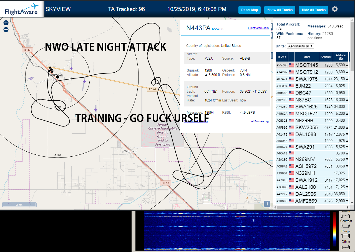The image size is (355, 252).
Task: Select purple aircraft icon west of Morristown
Action: pyautogui.click(x=31, y=78)
